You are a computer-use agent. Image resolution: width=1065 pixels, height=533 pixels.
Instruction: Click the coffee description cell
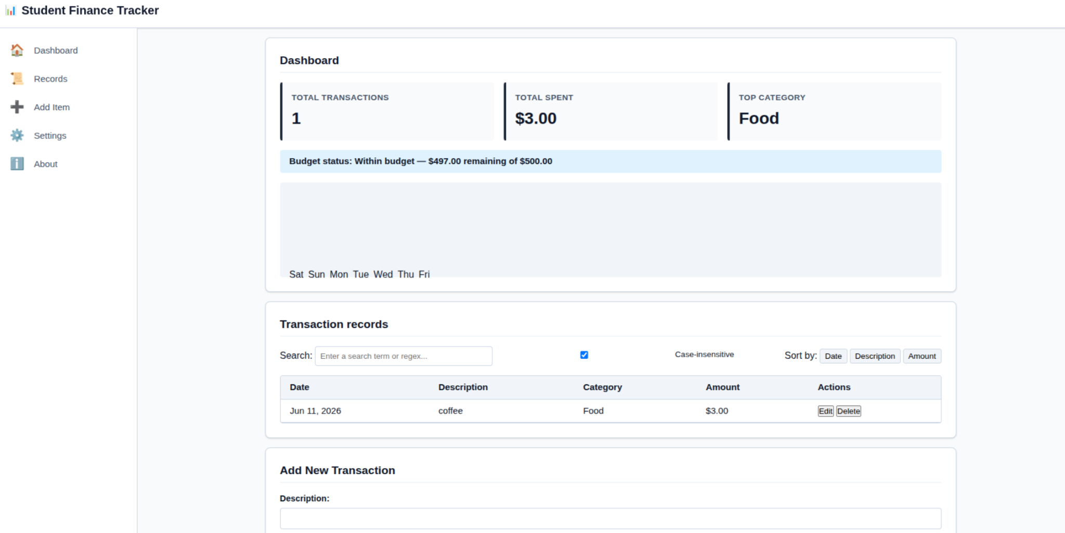(x=450, y=411)
